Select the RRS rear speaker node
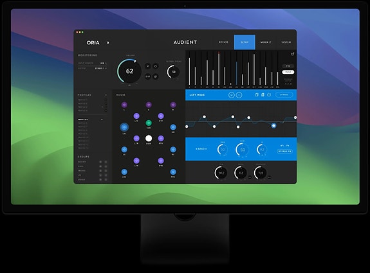This screenshot has width=370, height=273. coord(173,172)
